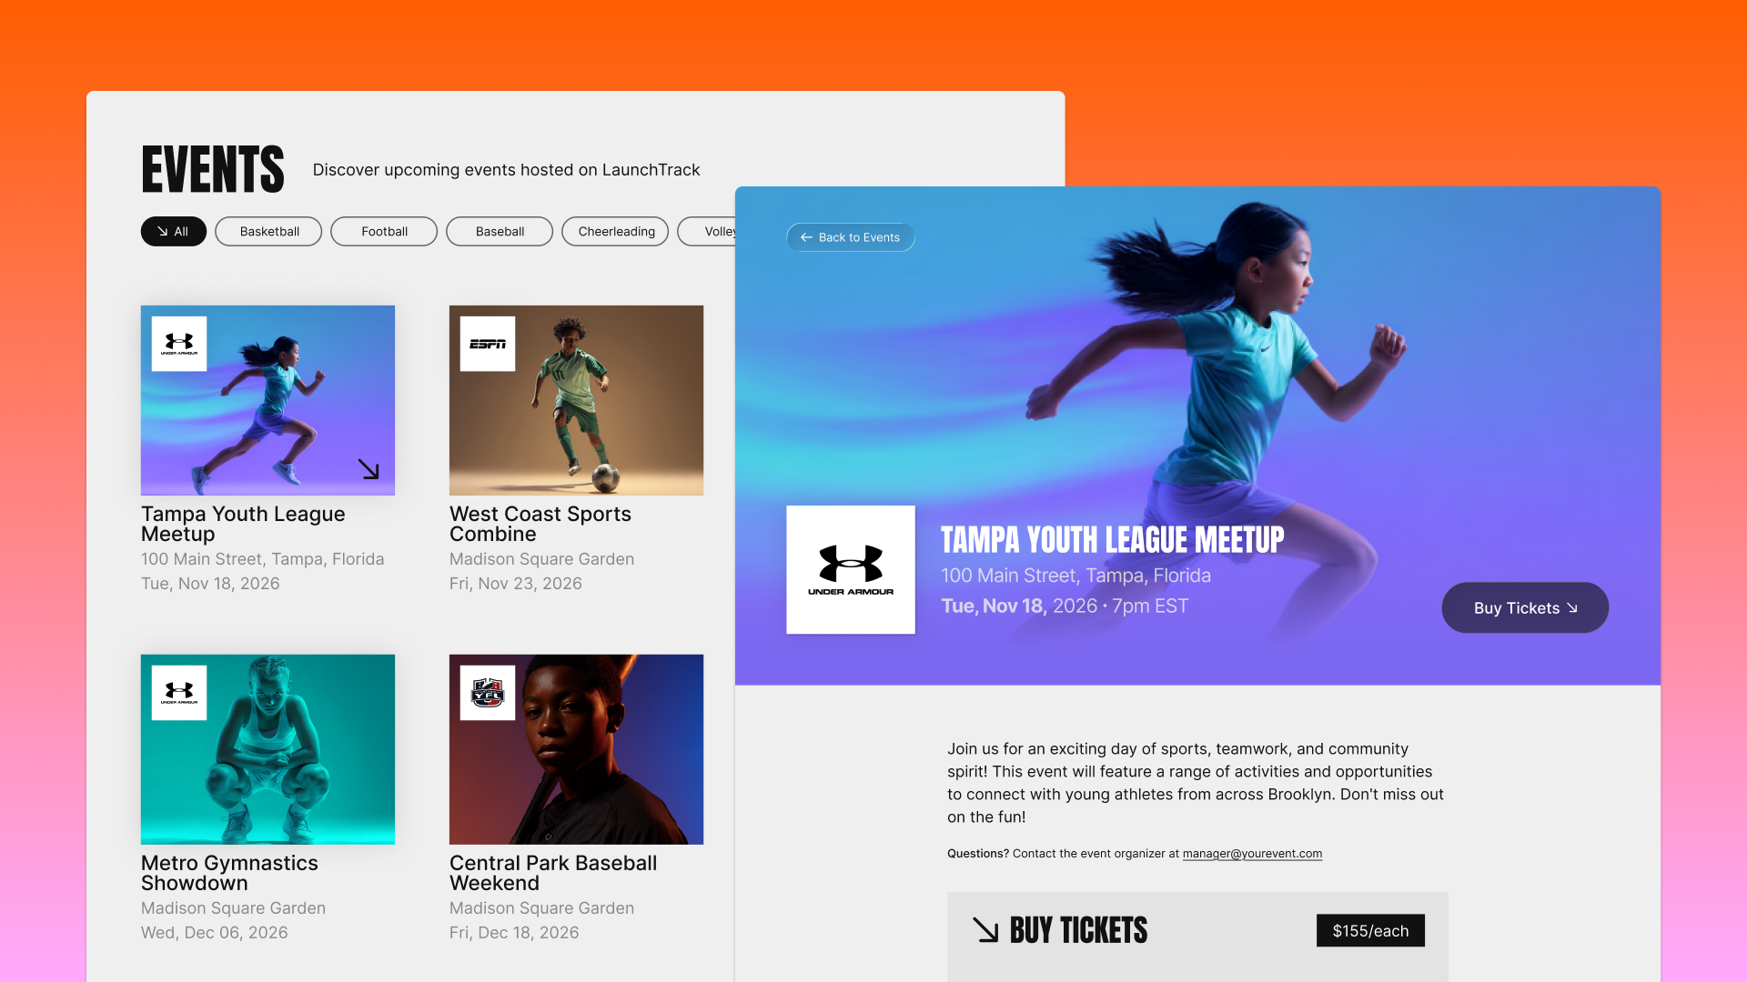This screenshot has width=1747, height=982.
Task: Click the ESPN logo on West Coast card
Action: 488,344
